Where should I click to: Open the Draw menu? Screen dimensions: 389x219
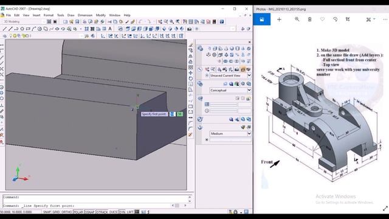71,15
